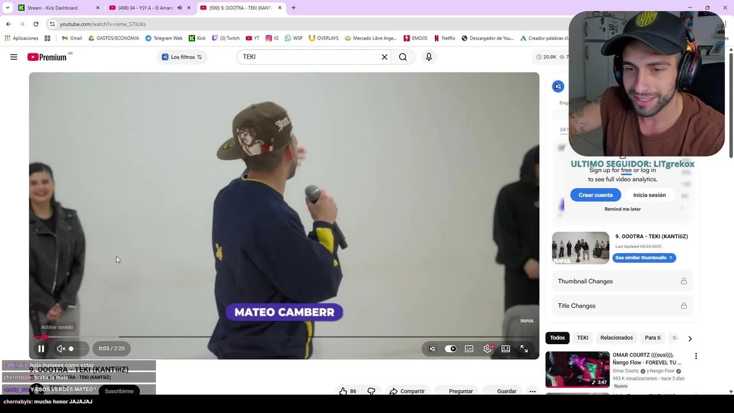Open Los filtros dropdown
The height and width of the screenshot is (413, 734).
182,57
